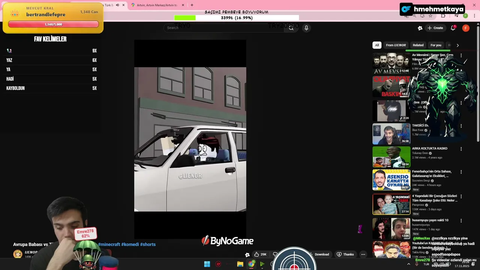This screenshot has height=270, width=480.
Task: Open Av Mevsimi video thumbnail
Action: click(391, 63)
